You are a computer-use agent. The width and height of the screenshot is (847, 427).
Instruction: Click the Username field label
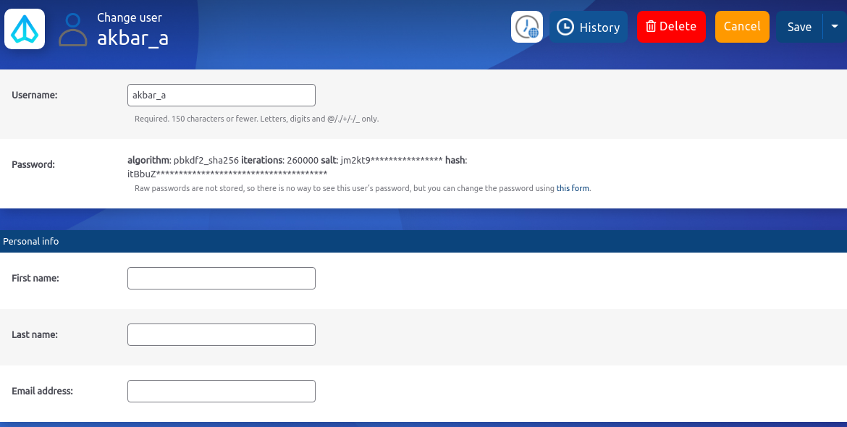[35, 95]
